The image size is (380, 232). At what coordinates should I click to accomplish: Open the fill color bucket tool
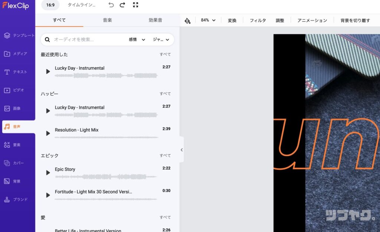click(x=187, y=20)
